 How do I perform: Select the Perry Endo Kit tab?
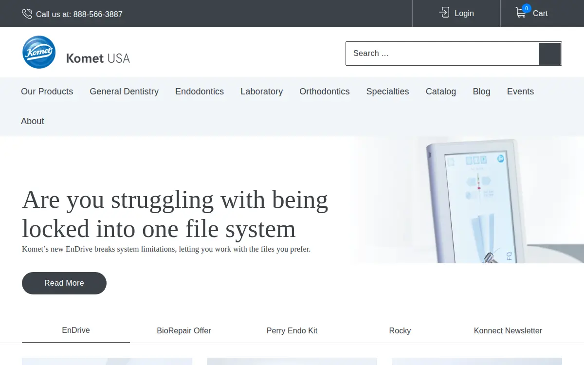[292, 331]
